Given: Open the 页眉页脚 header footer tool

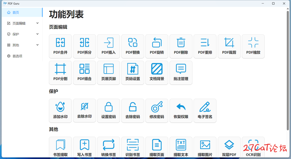Looking at the screenshot, I should pyautogui.click(x=109, y=73).
